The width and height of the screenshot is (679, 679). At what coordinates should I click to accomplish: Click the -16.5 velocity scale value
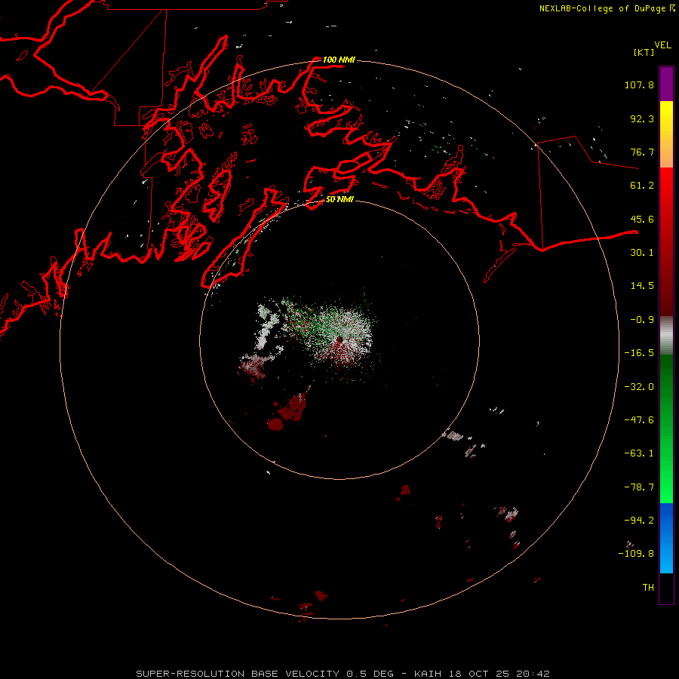click(639, 353)
